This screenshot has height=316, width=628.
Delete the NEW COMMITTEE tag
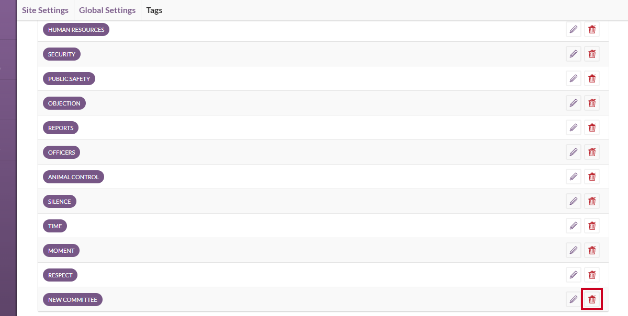592,300
